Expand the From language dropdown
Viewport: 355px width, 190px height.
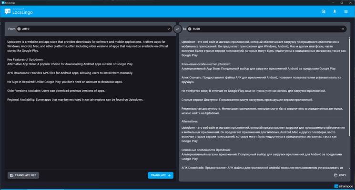[169, 29]
